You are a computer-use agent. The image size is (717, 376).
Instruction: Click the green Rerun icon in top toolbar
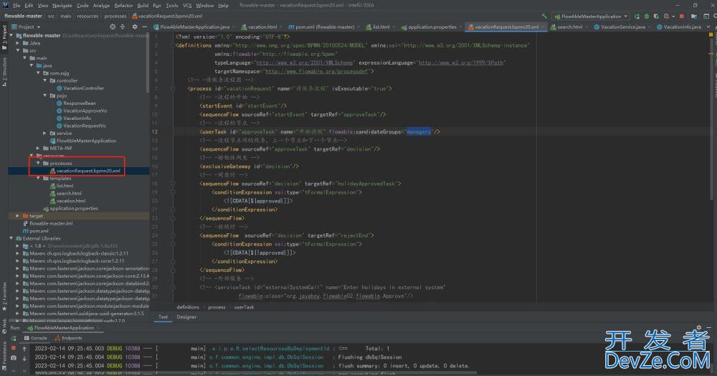click(637, 16)
